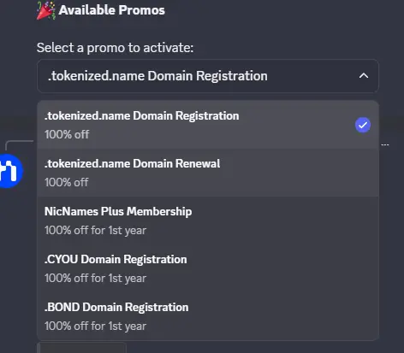Choose .tokenized.name Domain Renewal promo
Viewport: 404px width, 353px height.
(x=208, y=173)
